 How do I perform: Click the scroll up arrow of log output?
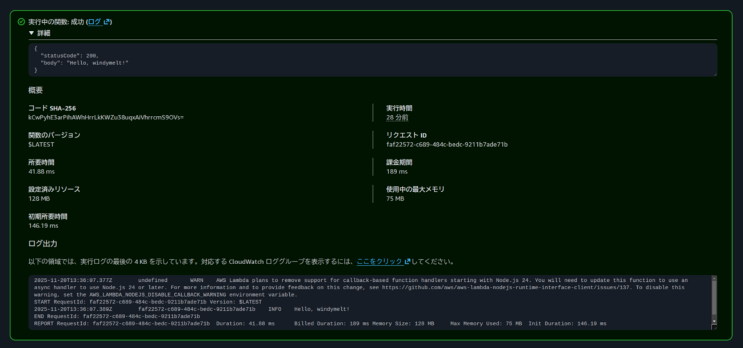pos(714,278)
